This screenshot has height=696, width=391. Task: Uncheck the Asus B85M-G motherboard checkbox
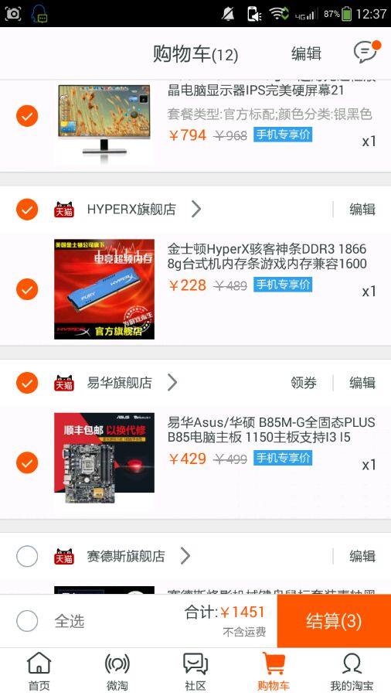(x=27, y=463)
